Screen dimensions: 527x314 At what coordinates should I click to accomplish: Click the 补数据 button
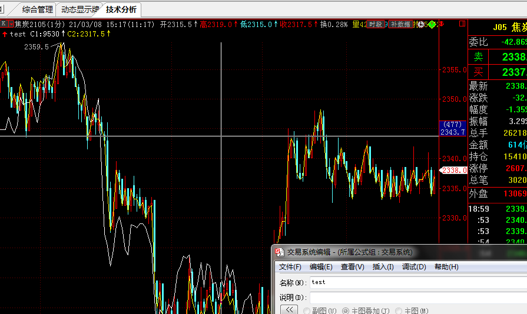click(400, 24)
